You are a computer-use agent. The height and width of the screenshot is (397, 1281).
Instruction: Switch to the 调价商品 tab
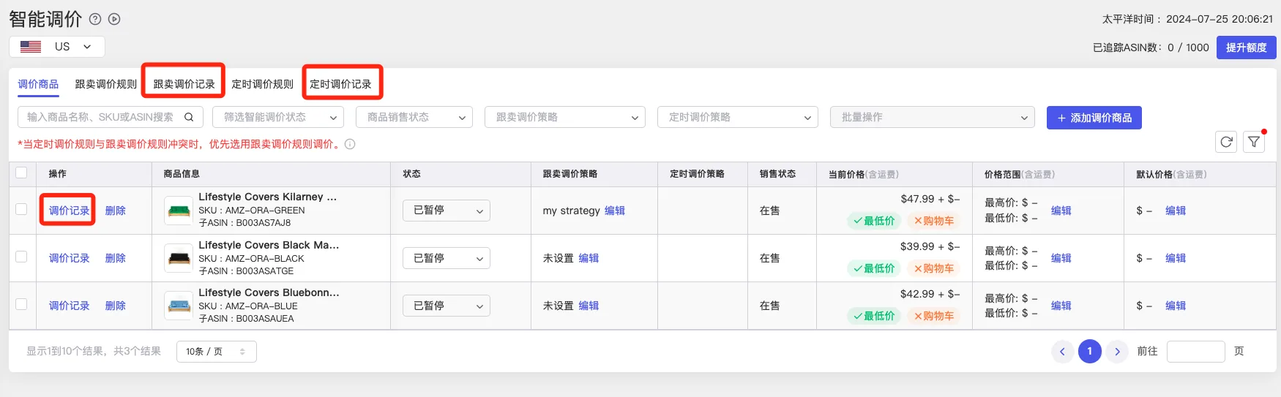(x=38, y=84)
